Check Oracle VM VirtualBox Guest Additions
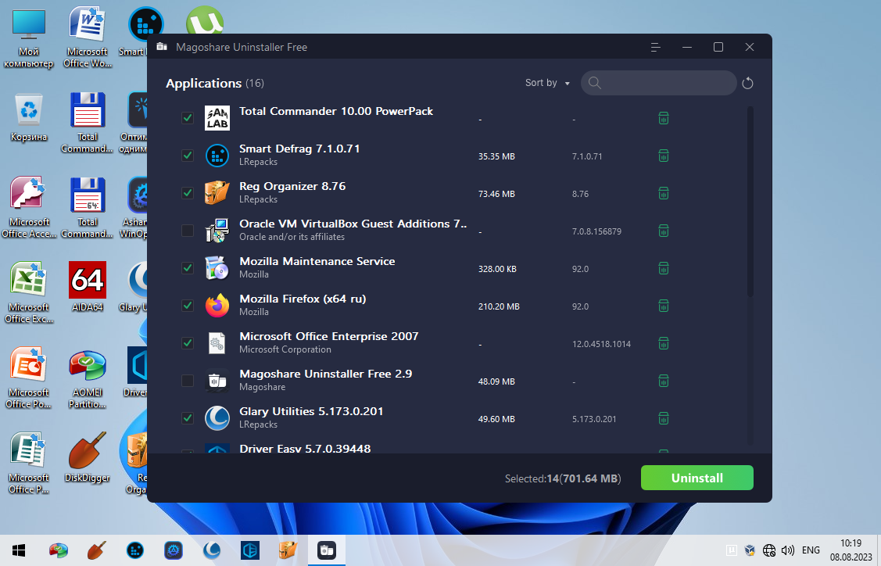The image size is (881, 566). [x=188, y=231]
